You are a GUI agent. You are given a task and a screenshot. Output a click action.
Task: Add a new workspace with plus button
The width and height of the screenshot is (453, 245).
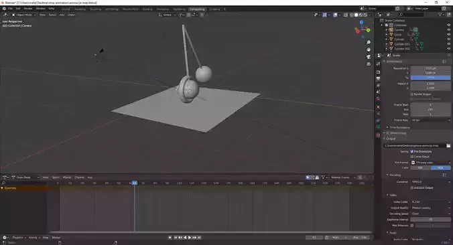224,9
